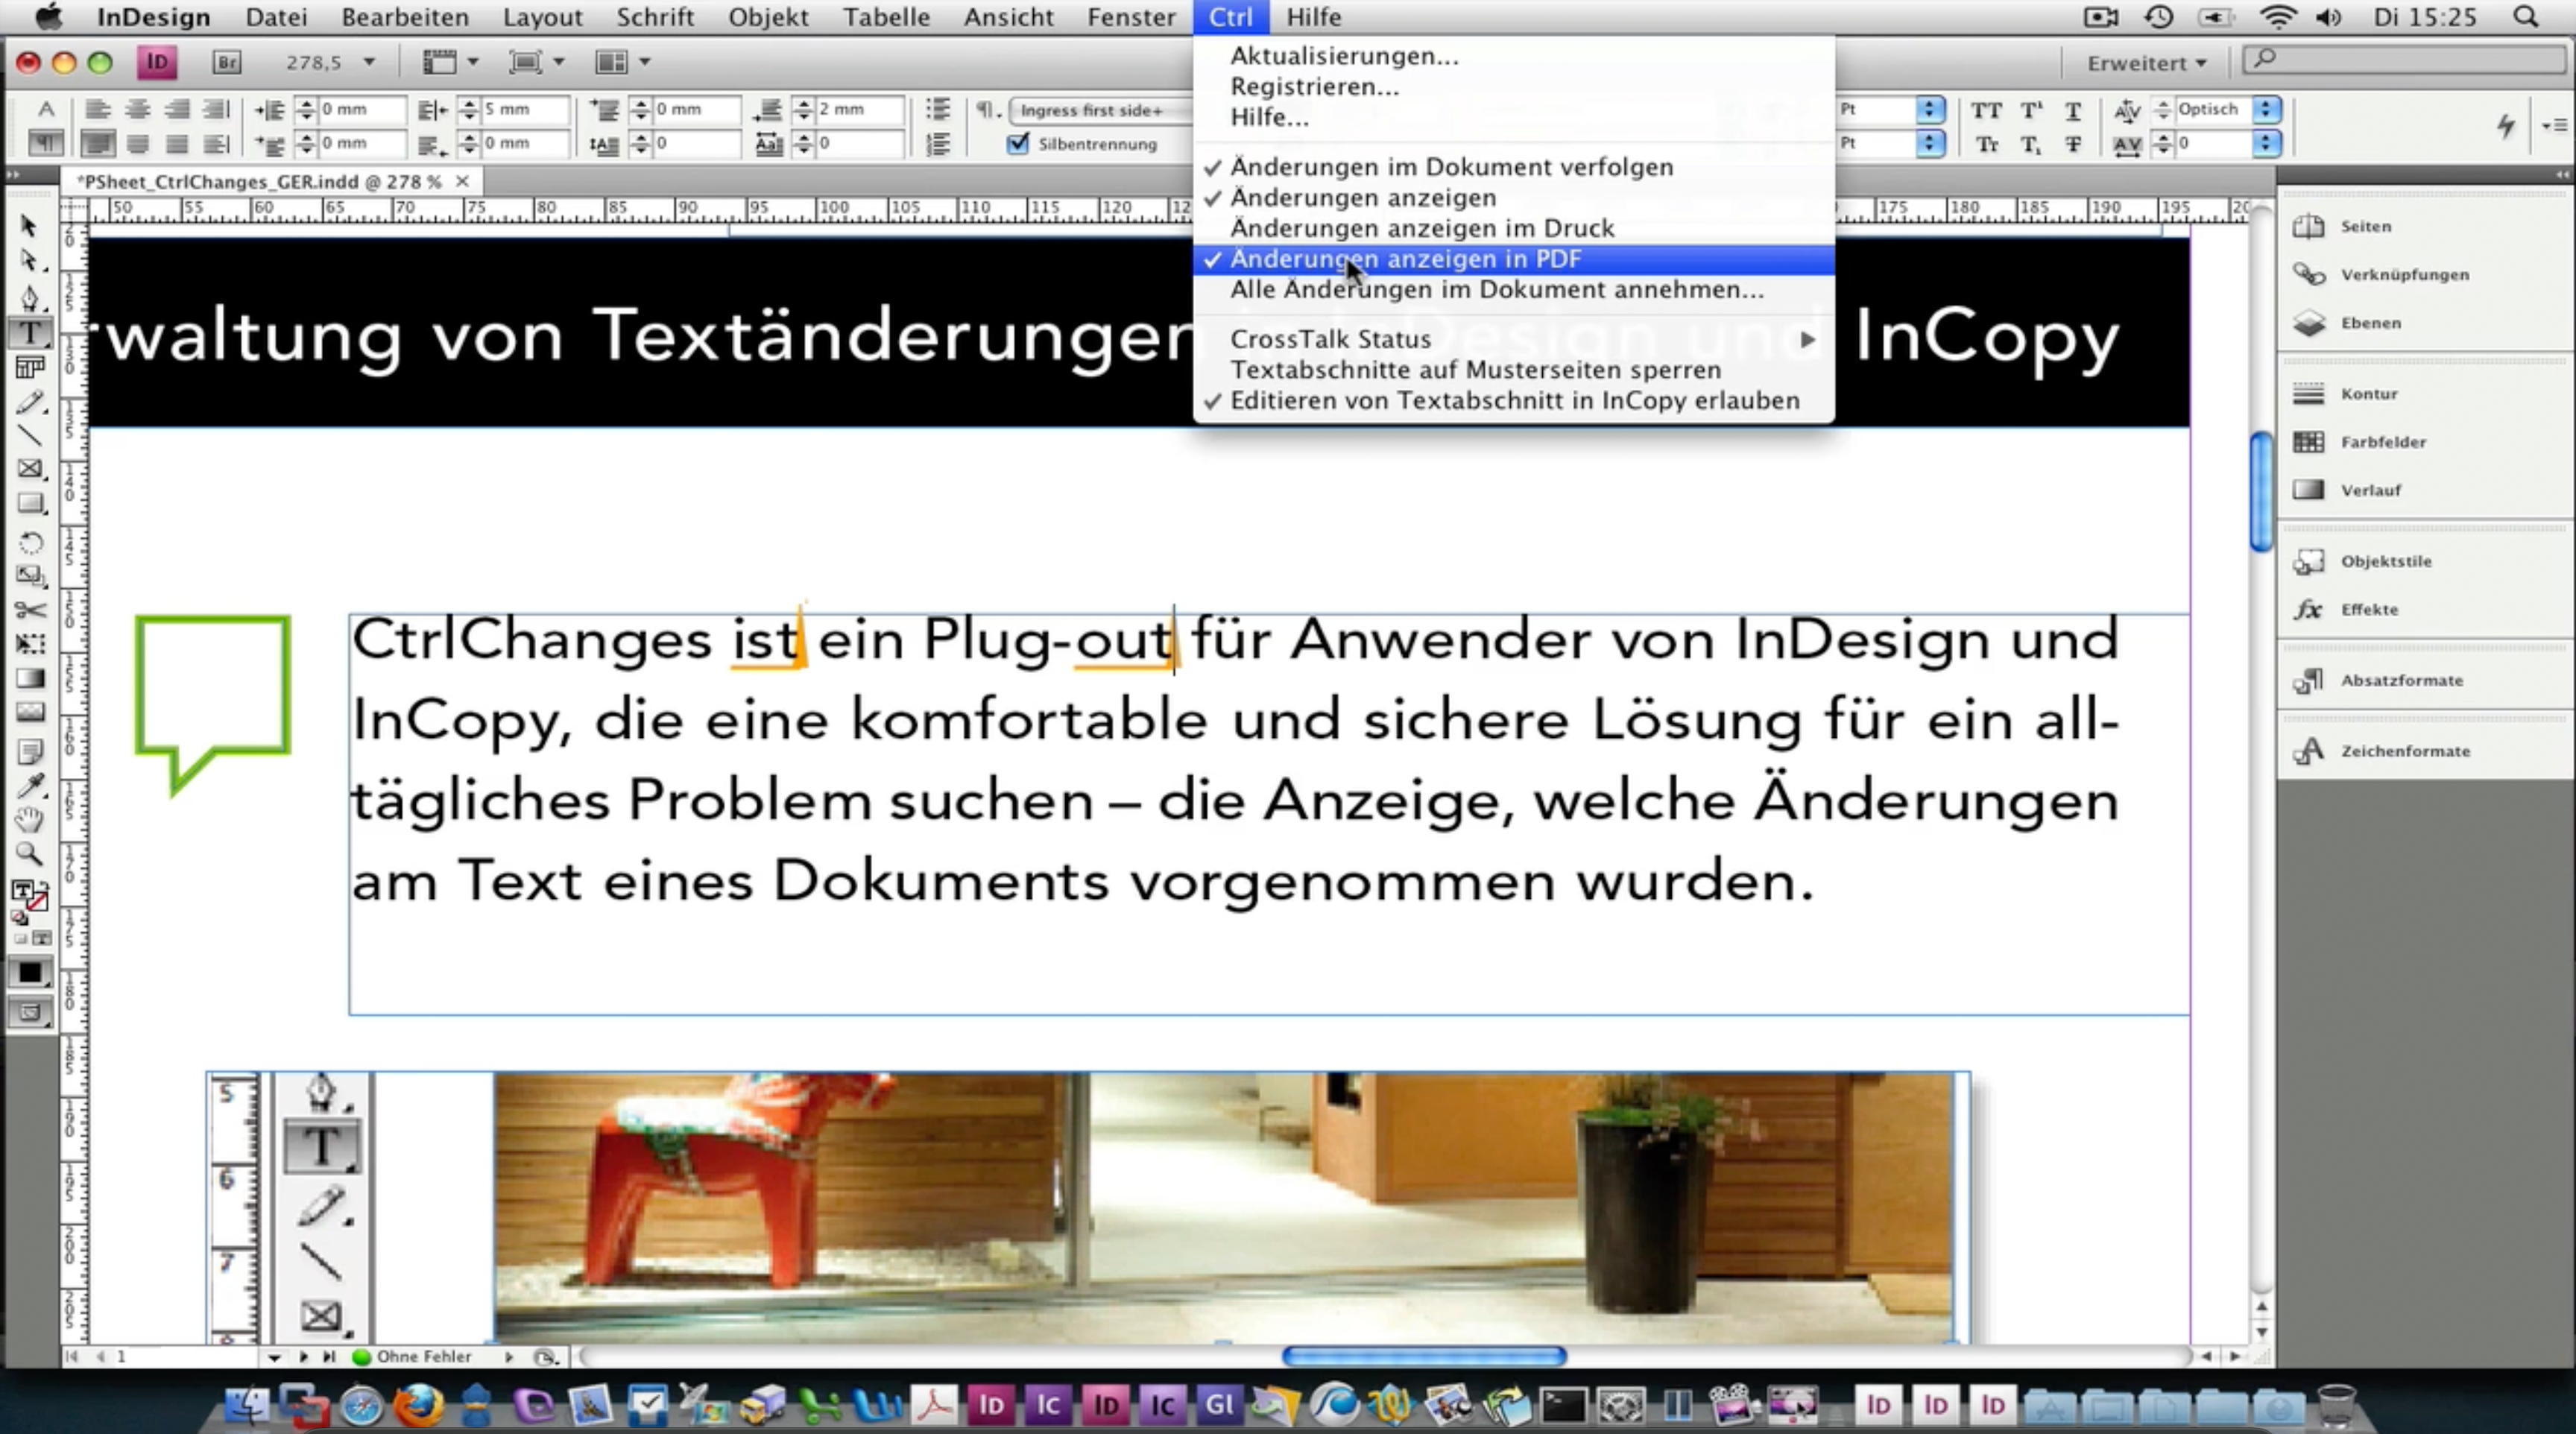The width and height of the screenshot is (2576, 1434).
Task: Open the Schrift menu
Action: [654, 17]
